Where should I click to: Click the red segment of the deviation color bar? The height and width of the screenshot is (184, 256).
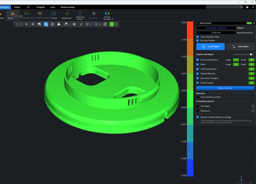[x=190, y=30]
